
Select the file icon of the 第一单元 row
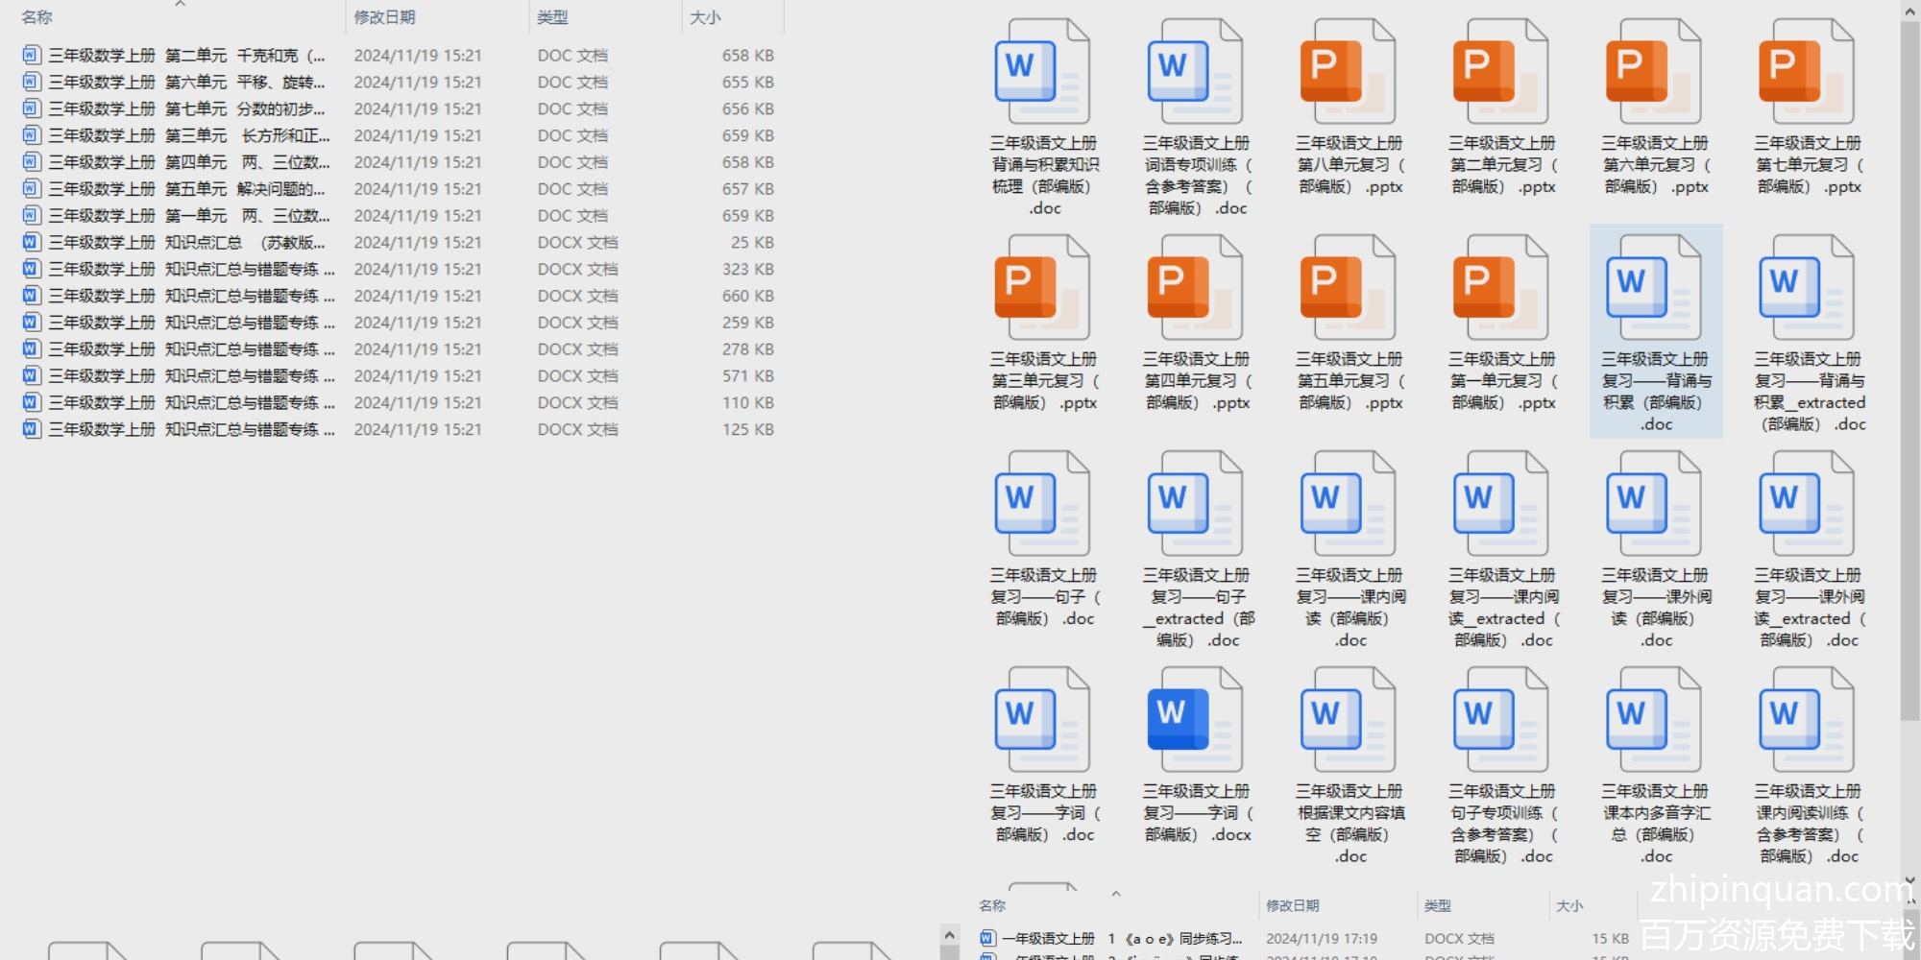click(32, 216)
